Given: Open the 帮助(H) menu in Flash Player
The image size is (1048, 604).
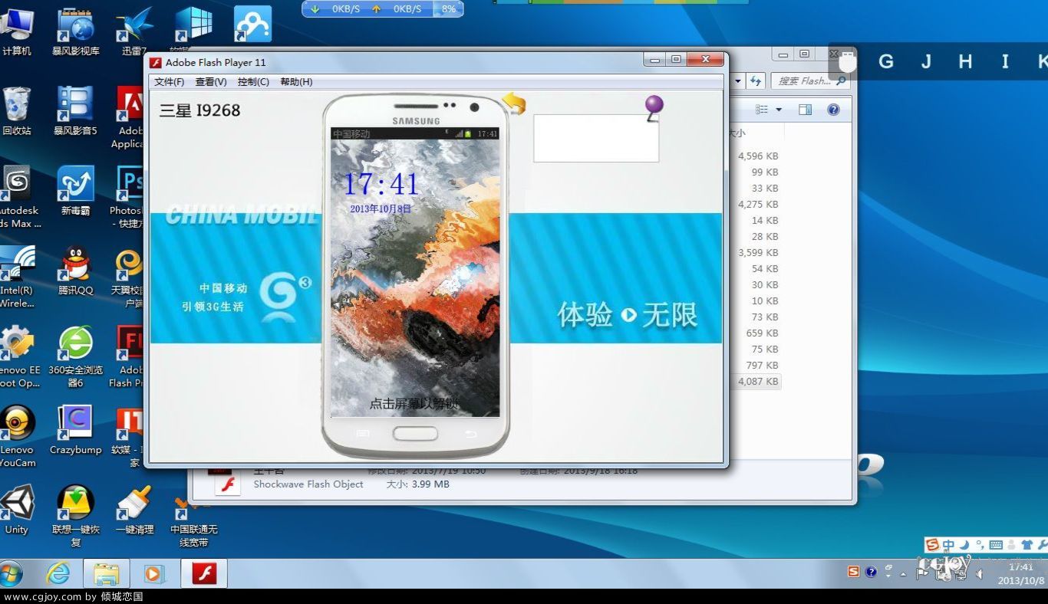Looking at the screenshot, I should point(296,82).
